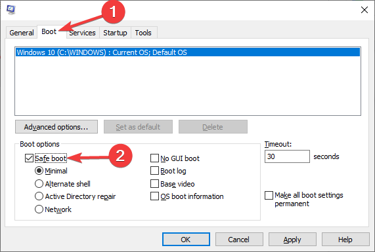Screen dimensions: 375x252
Task: Click the Apply button
Action: [292, 240]
